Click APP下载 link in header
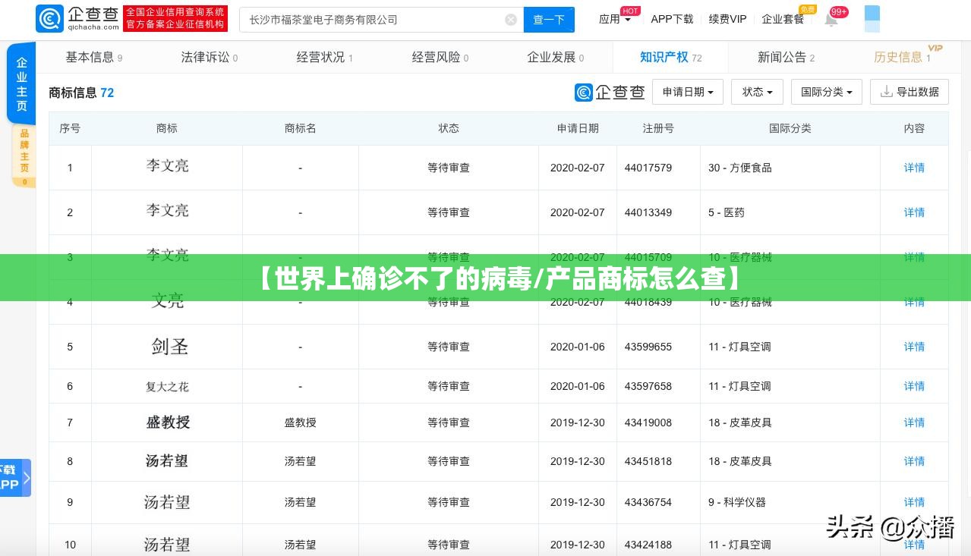Viewport: 971px width, 556px height. click(x=672, y=19)
